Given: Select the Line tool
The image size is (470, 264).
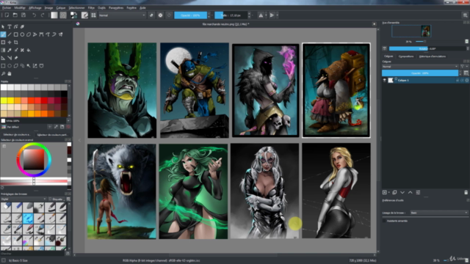Looking at the screenshot, I should (x=10, y=34).
